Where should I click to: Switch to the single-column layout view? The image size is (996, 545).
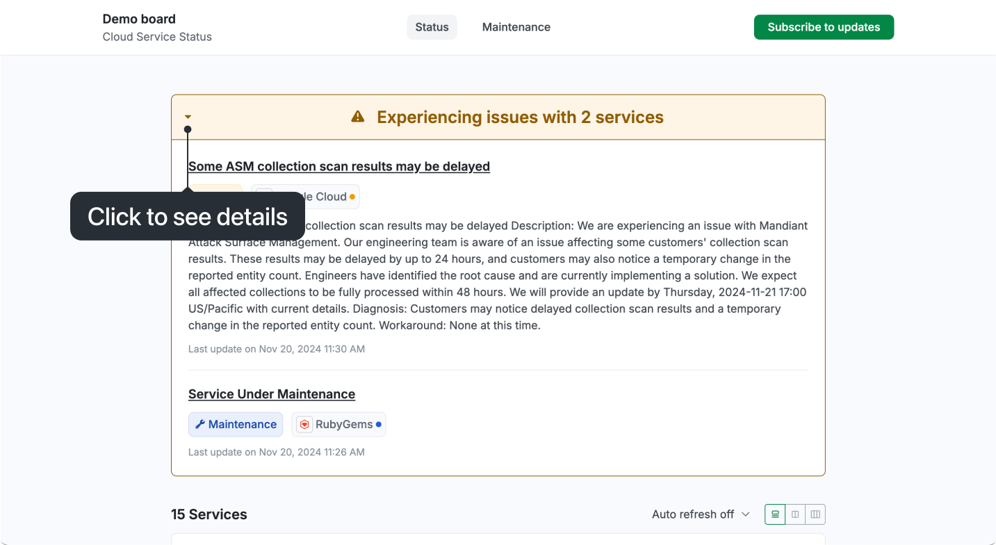coord(775,514)
